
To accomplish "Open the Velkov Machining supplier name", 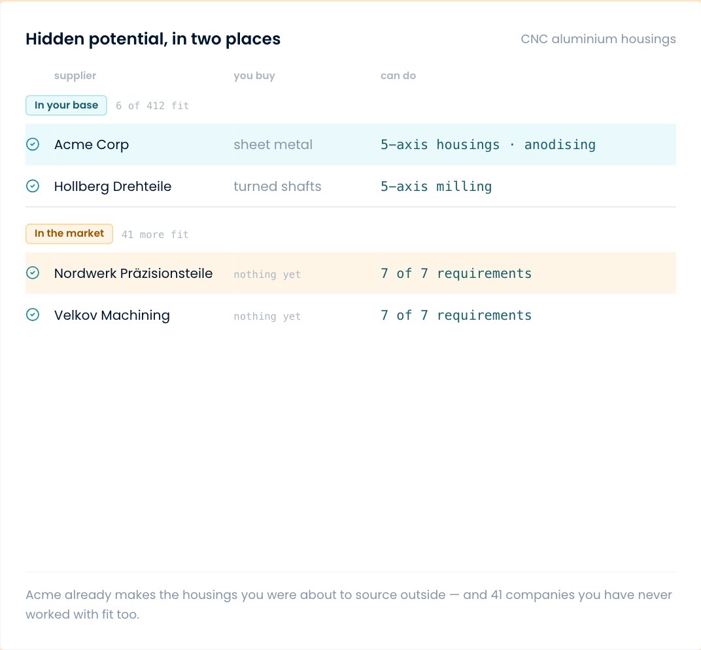I will click(112, 315).
